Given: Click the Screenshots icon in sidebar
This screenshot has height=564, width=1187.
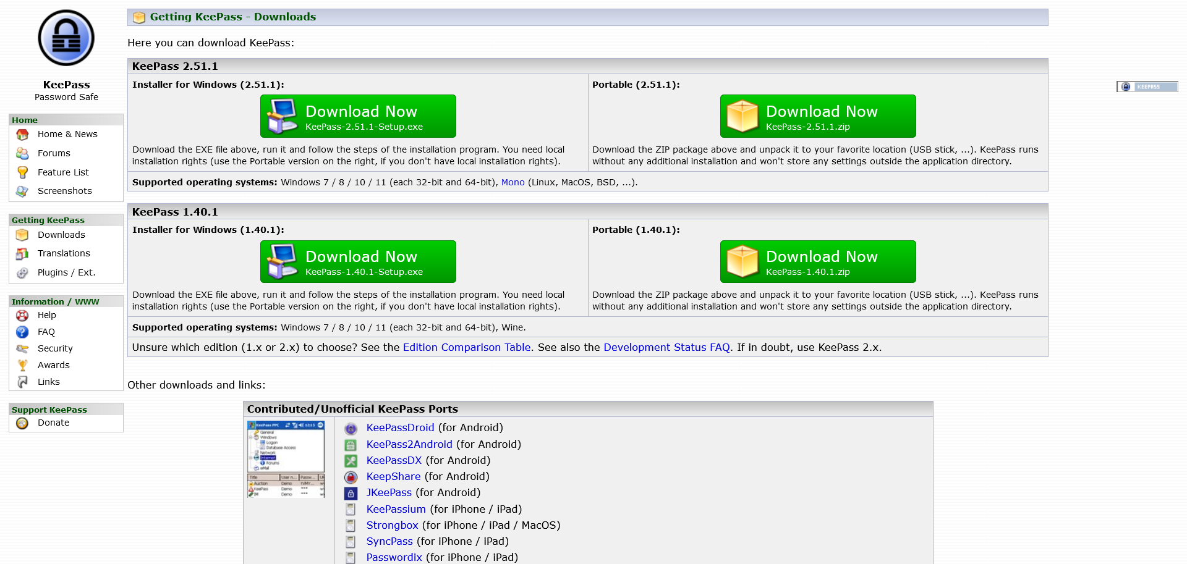Looking at the screenshot, I should 22,192.
